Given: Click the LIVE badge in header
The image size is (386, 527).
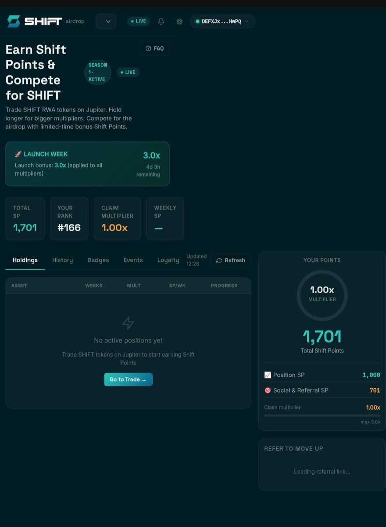Looking at the screenshot, I should (x=139, y=21).
